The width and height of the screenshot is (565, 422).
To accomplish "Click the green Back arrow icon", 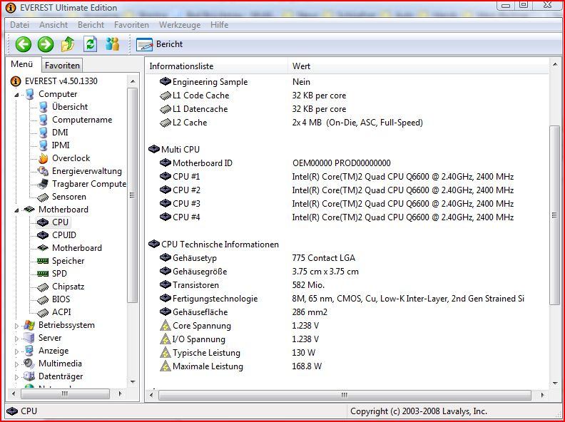I will 24,44.
